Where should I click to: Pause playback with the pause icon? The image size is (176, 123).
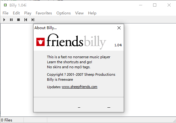pos(11,20)
